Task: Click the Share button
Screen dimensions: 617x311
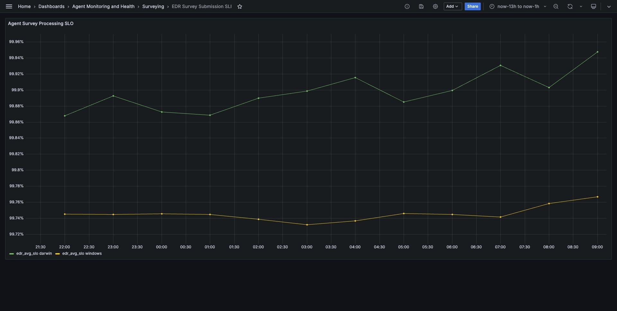Action: point(473,6)
